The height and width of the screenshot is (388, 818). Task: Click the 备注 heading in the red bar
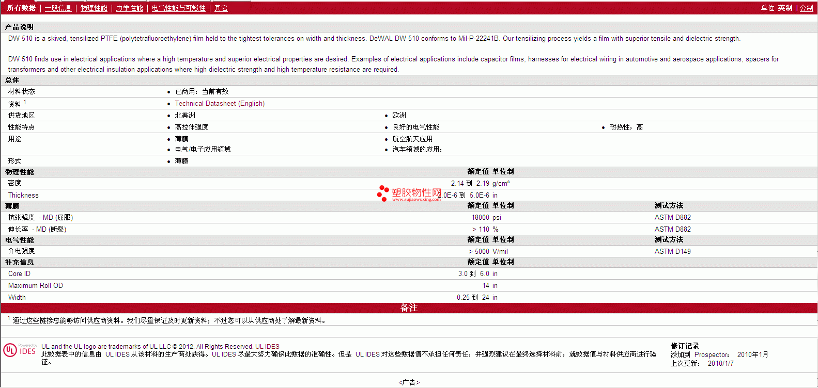point(409,308)
